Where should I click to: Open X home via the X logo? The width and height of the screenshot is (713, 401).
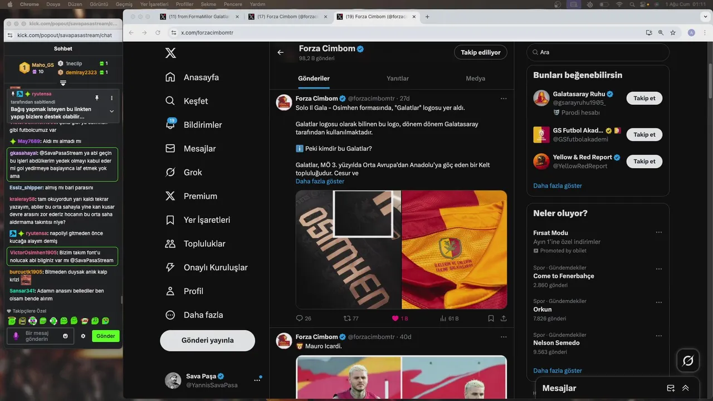click(x=170, y=53)
